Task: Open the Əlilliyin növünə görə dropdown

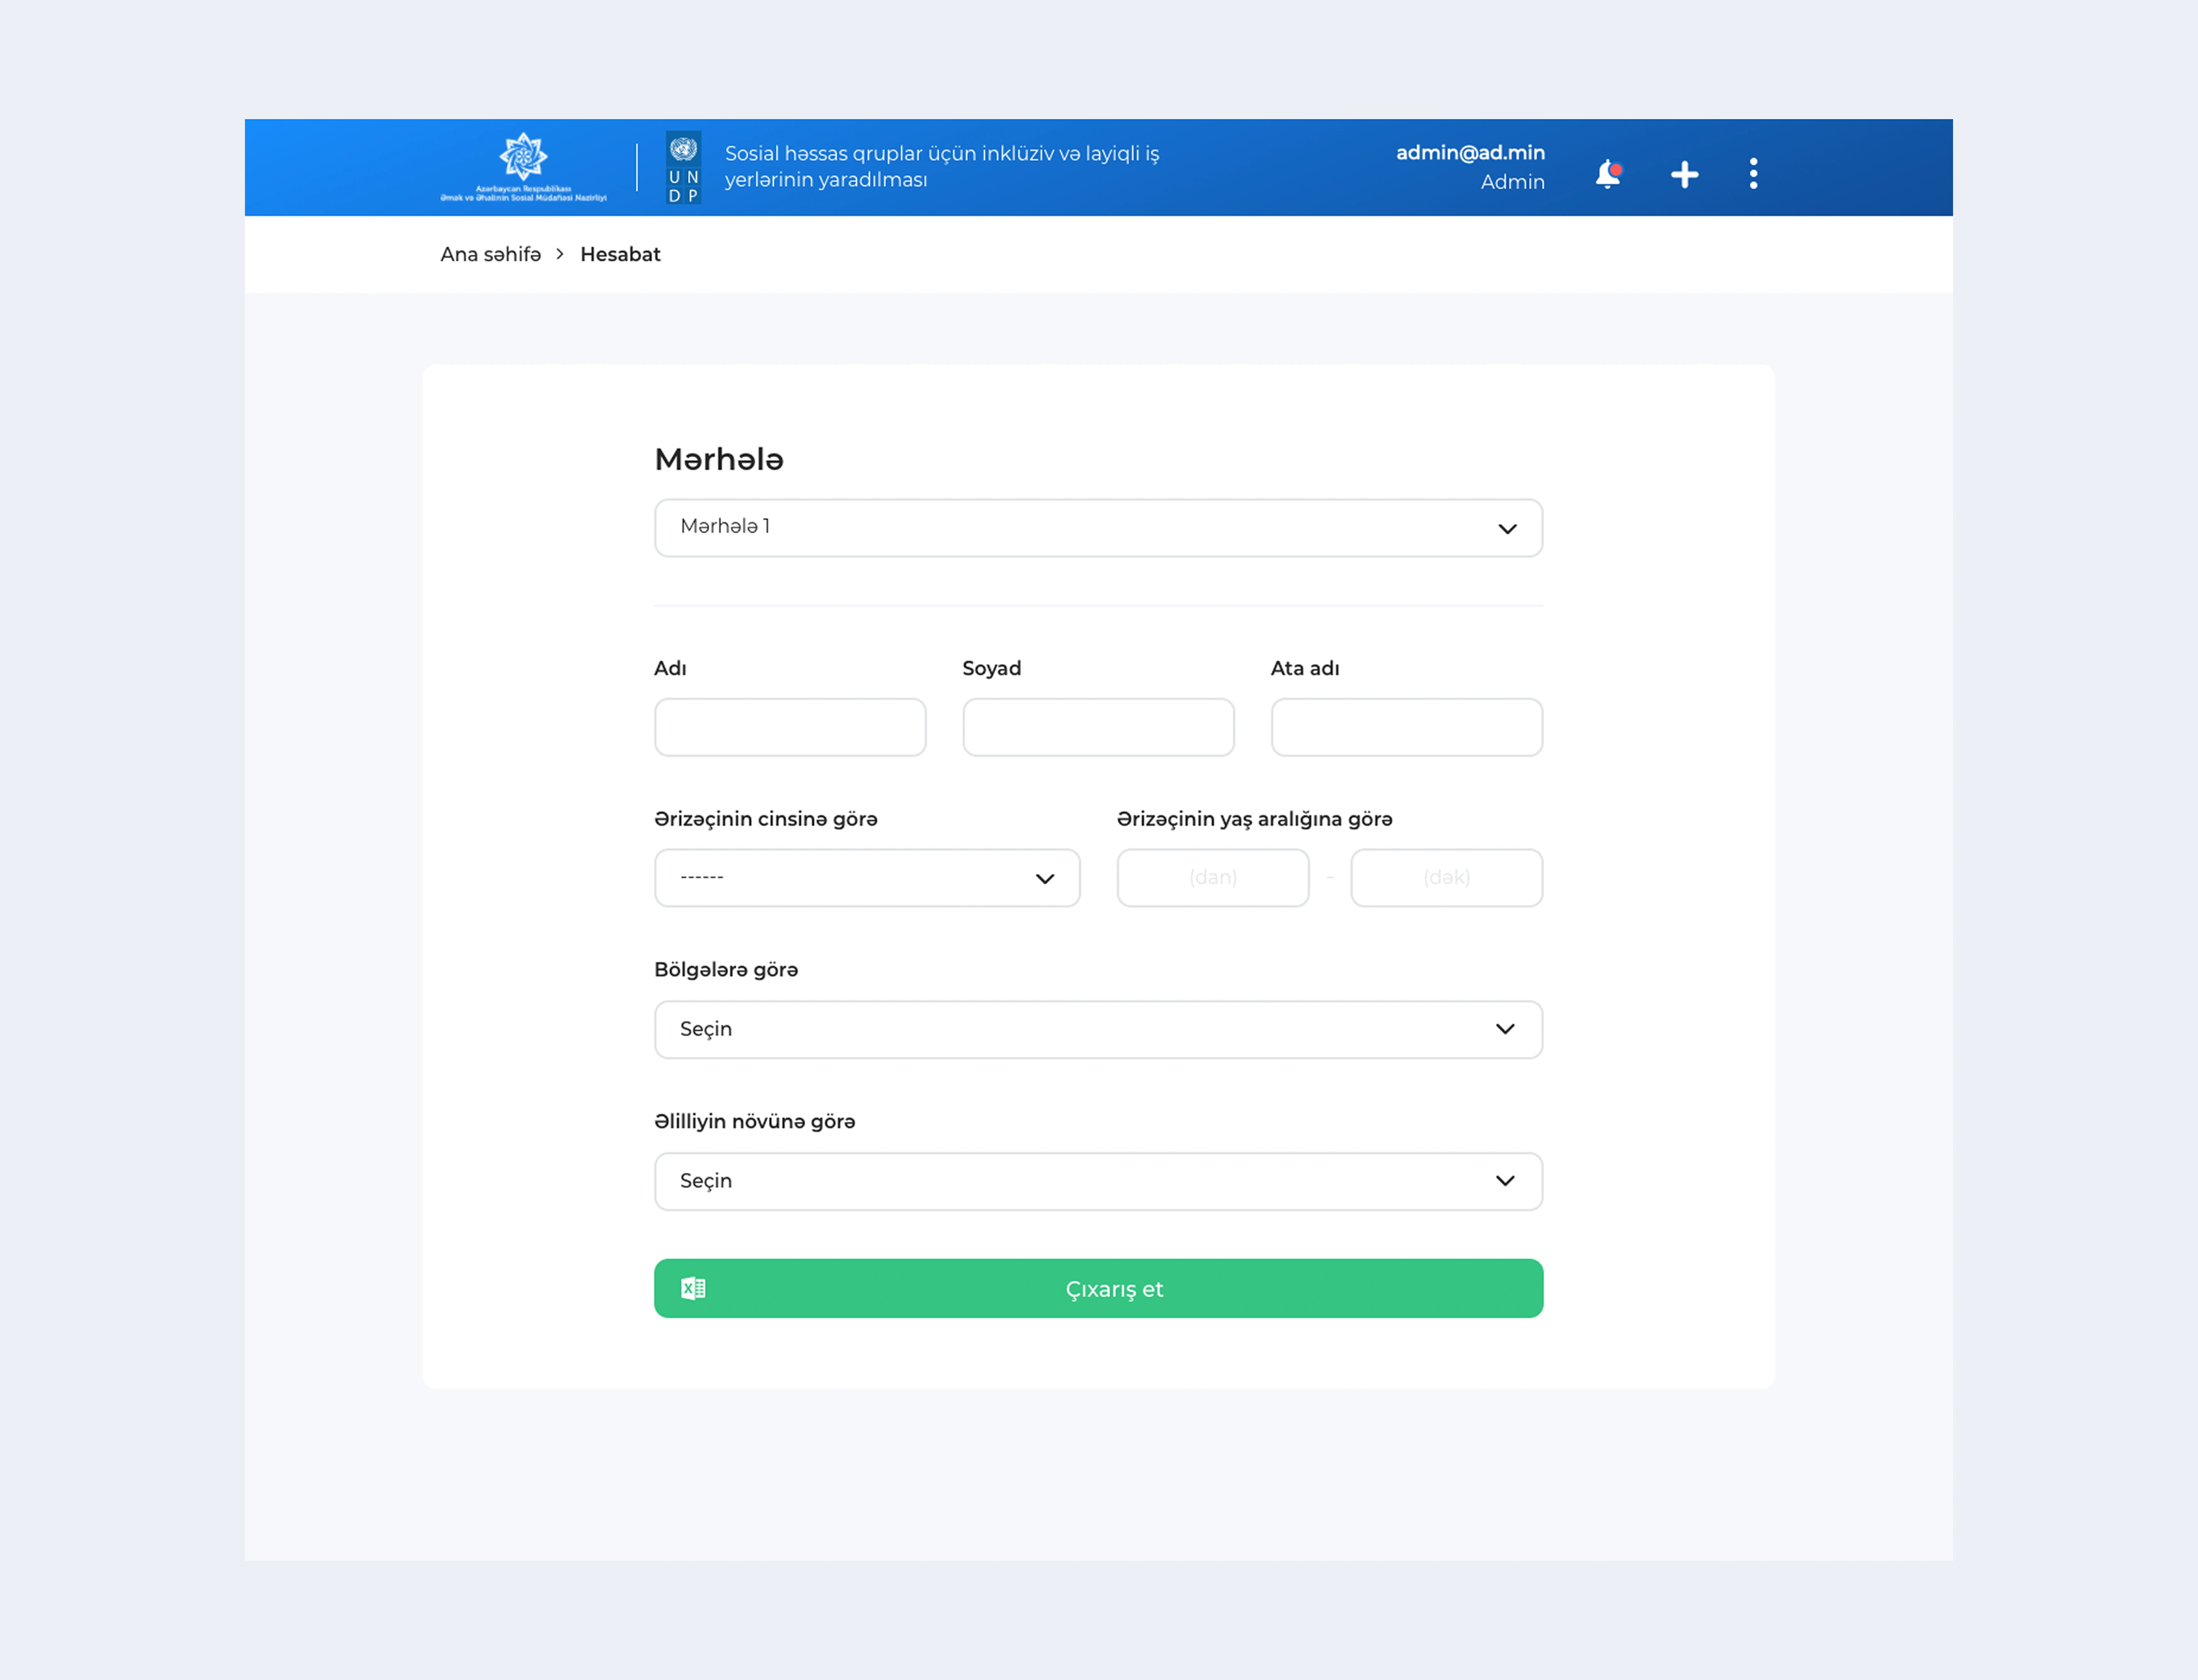Action: pyautogui.click(x=1098, y=1181)
